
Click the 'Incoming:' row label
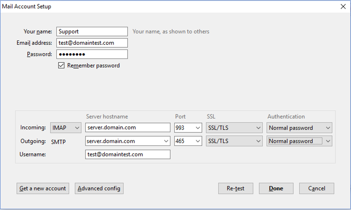pos(33,128)
